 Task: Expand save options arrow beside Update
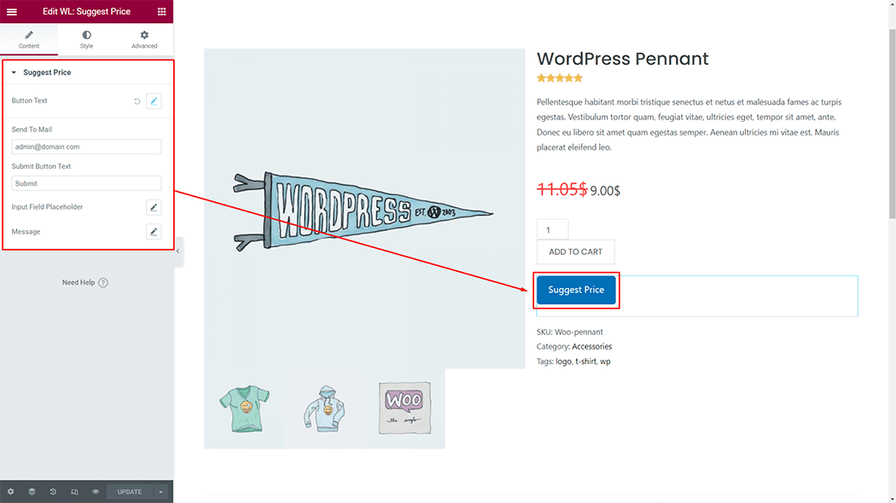[161, 492]
